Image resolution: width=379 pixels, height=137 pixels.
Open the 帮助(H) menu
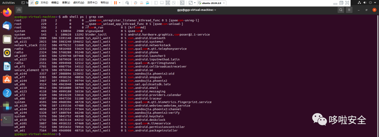[x=105, y=3]
